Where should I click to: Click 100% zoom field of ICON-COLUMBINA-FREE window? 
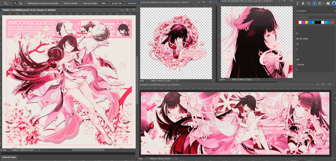click(x=222, y=80)
